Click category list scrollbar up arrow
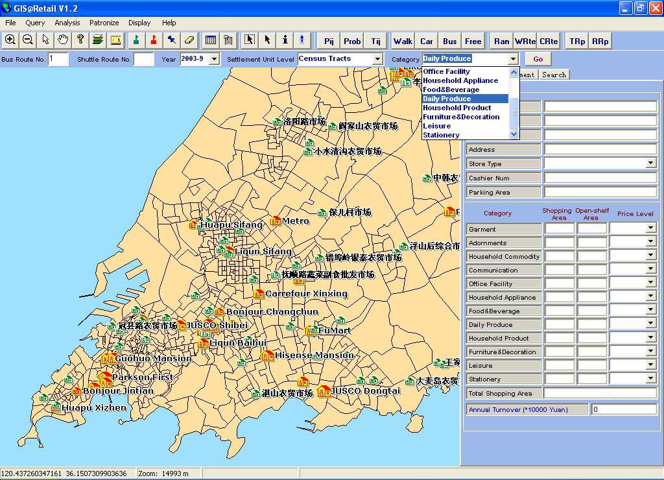The image size is (664, 480). click(x=514, y=73)
